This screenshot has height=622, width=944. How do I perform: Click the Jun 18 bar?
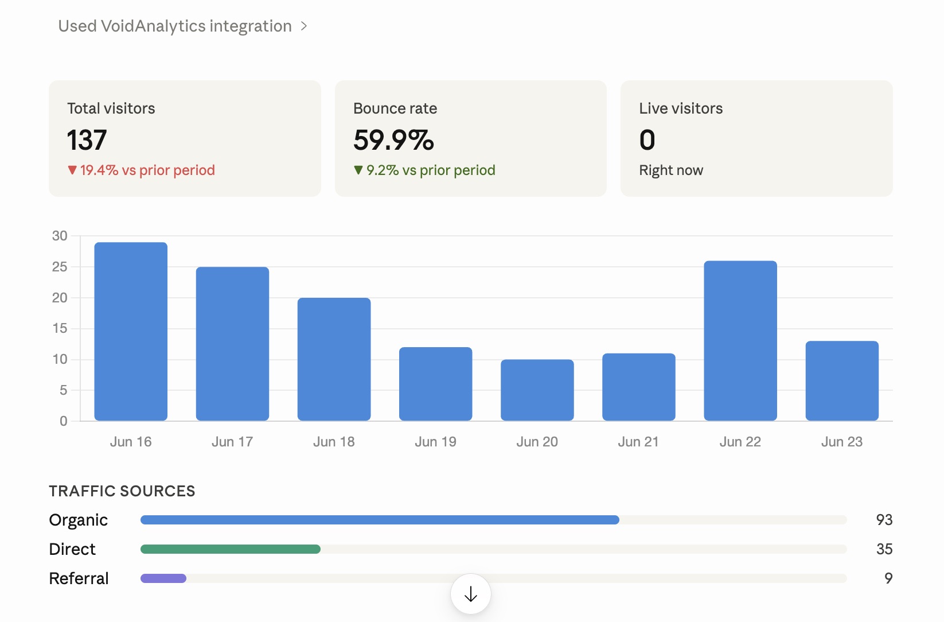point(334,359)
